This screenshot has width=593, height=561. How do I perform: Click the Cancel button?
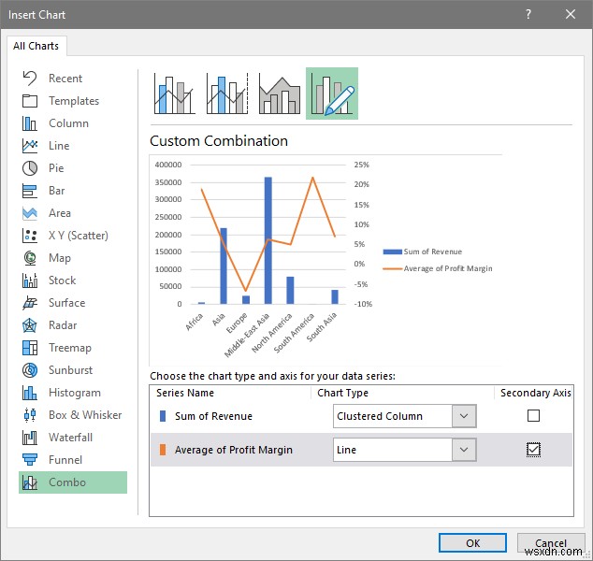pyautogui.click(x=551, y=543)
